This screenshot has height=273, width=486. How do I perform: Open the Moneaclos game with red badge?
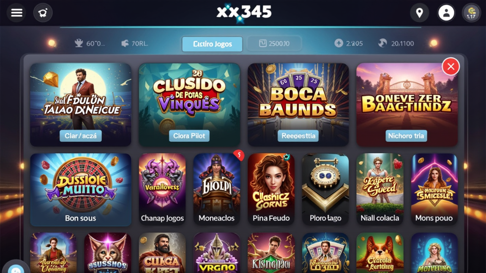[217, 189]
